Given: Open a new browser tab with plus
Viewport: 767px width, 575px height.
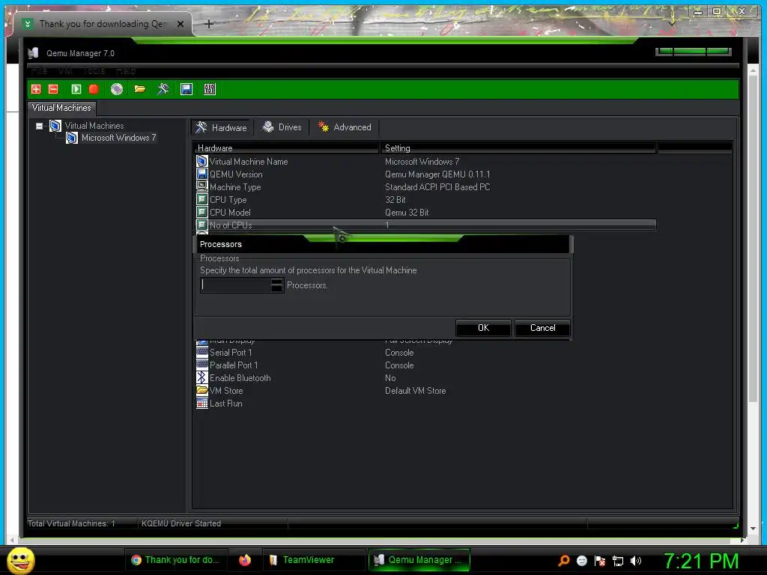Looking at the screenshot, I should (208, 23).
